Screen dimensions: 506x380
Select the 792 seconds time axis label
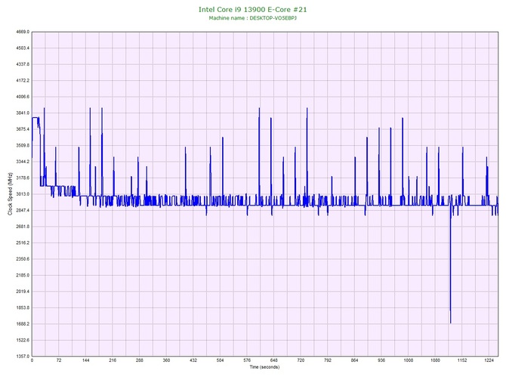[328, 360]
